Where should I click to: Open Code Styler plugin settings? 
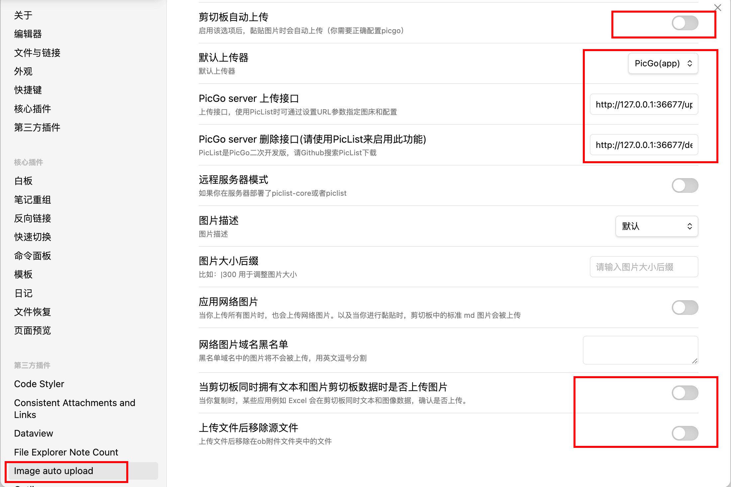point(39,384)
